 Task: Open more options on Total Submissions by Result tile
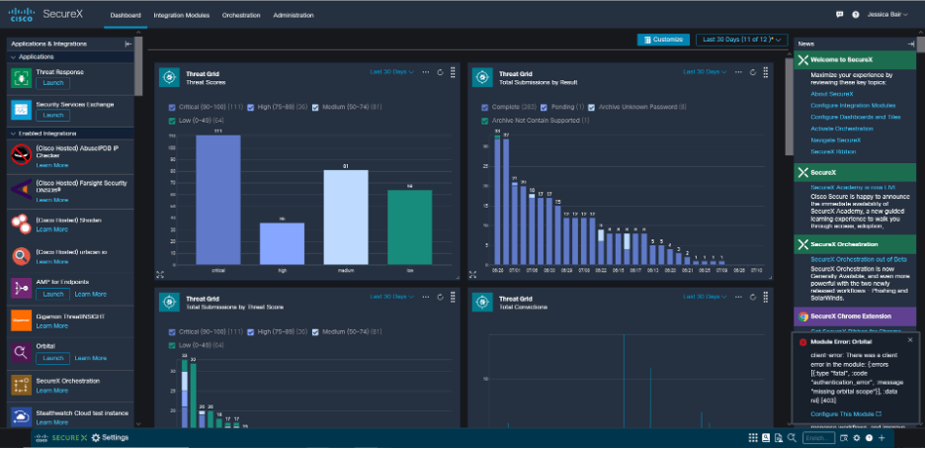coord(738,72)
